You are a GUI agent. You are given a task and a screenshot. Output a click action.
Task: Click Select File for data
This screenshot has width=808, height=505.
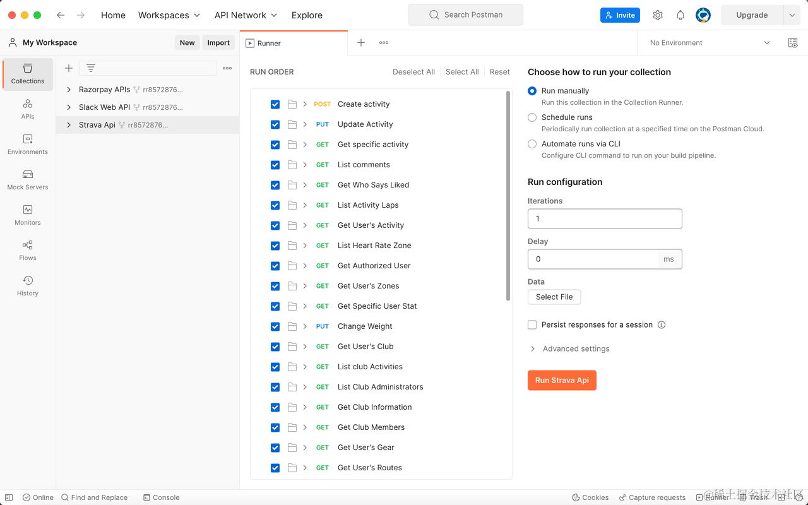[x=554, y=297]
